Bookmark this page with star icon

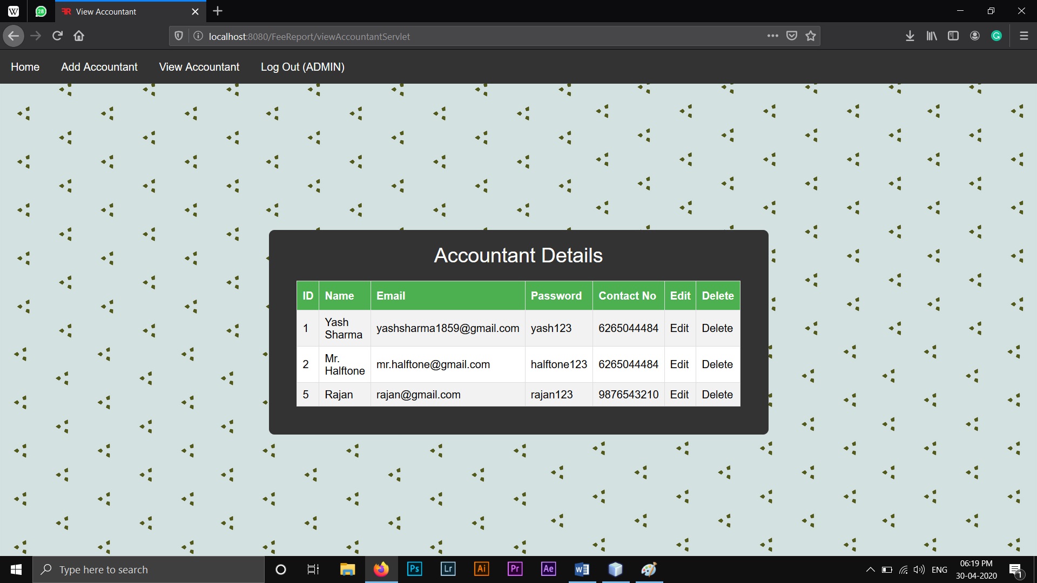click(811, 36)
